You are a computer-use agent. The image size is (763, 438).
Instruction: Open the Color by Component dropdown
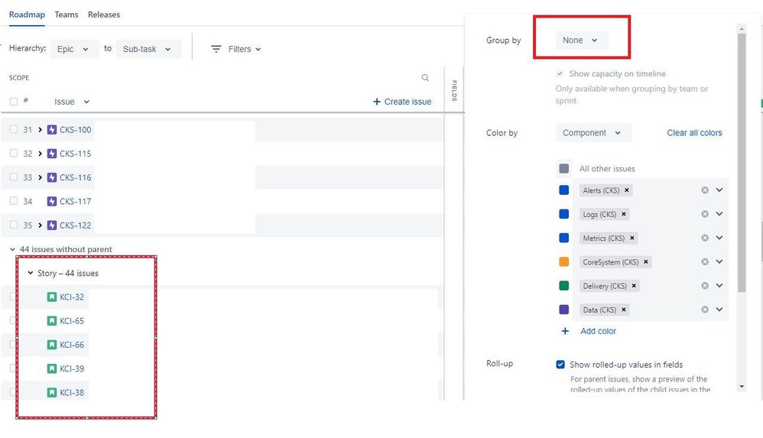(593, 133)
